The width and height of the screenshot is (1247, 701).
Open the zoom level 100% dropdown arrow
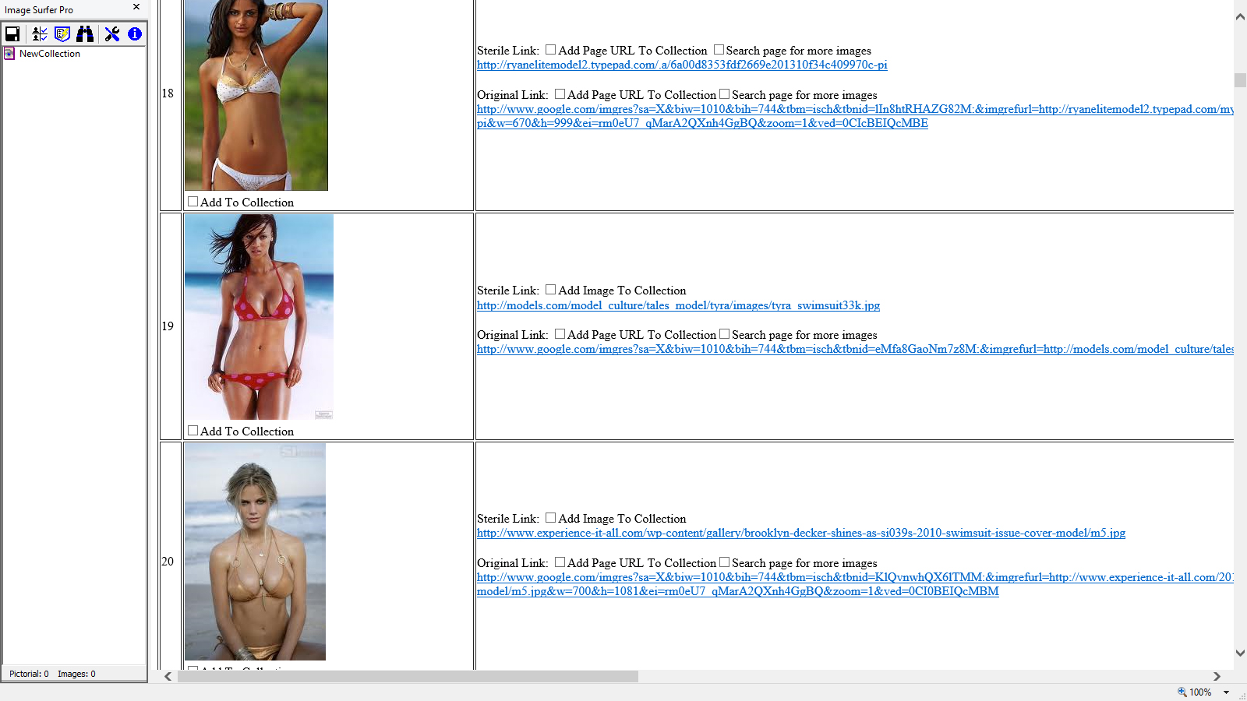tap(1226, 692)
